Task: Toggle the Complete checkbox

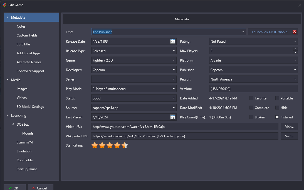Action: coord(251,108)
